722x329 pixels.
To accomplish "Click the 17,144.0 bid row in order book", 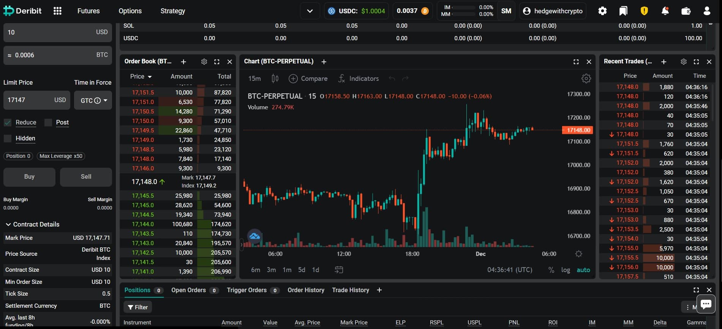I will 178,224.
